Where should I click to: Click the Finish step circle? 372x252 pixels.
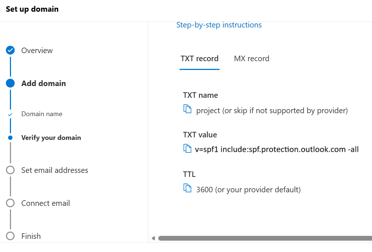click(x=10, y=236)
